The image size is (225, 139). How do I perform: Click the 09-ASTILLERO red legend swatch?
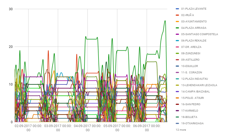(177, 60)
